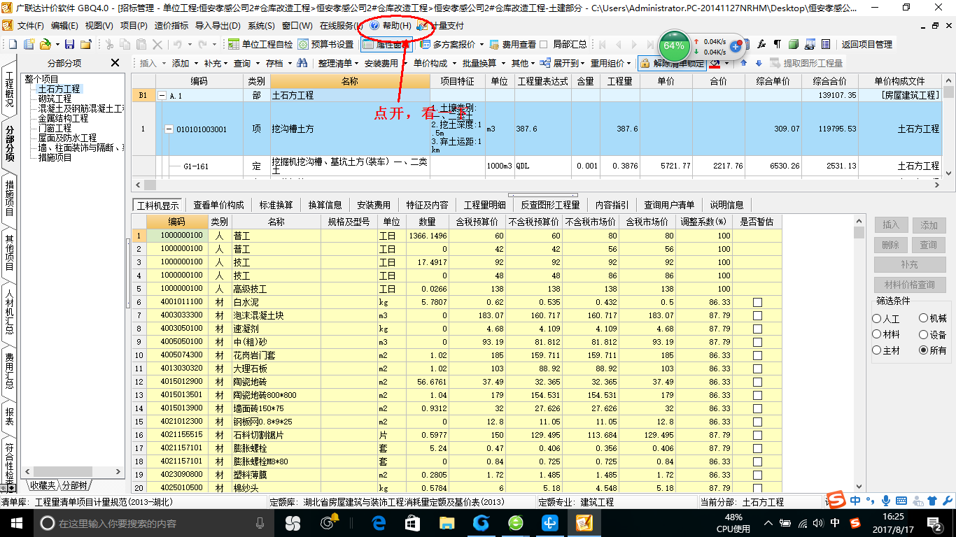
Task: Click the binoculars Find icon
Action: coord(302,63)
